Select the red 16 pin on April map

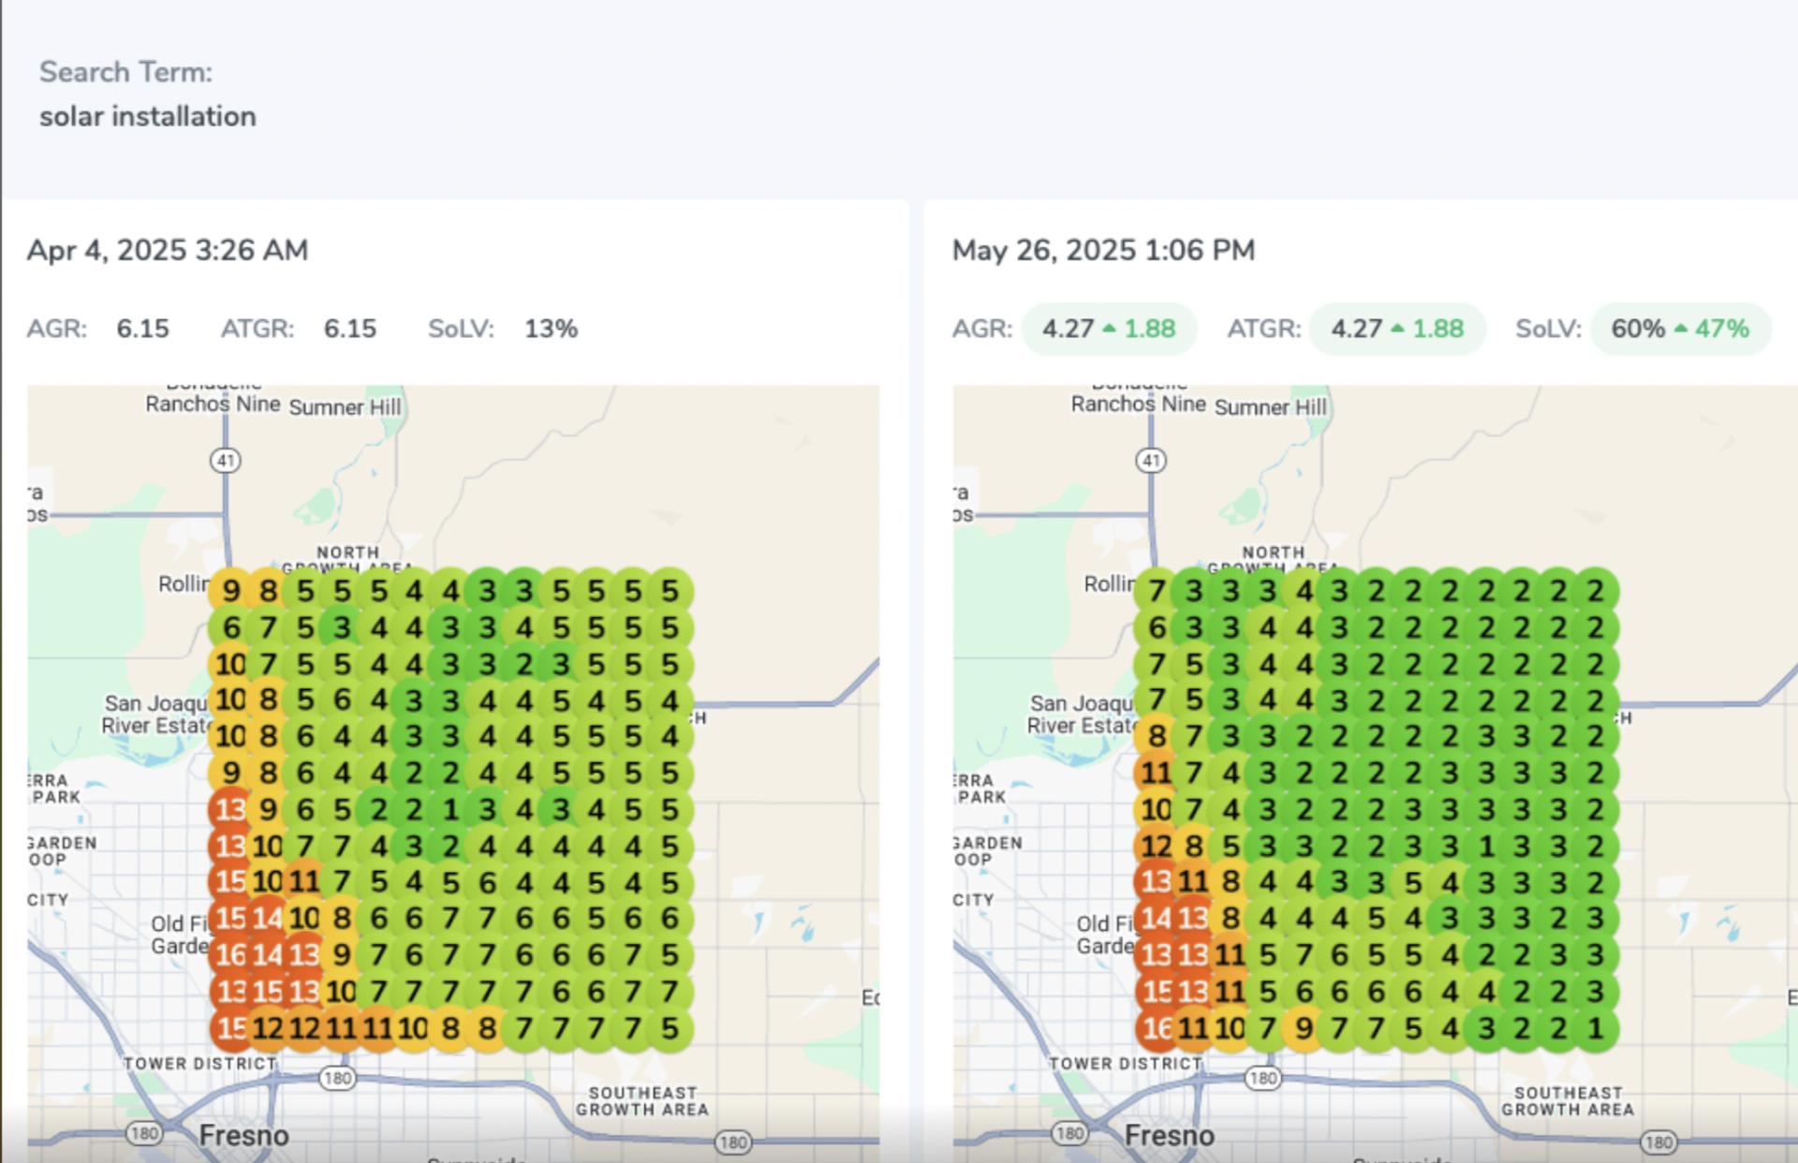(231, 954)
